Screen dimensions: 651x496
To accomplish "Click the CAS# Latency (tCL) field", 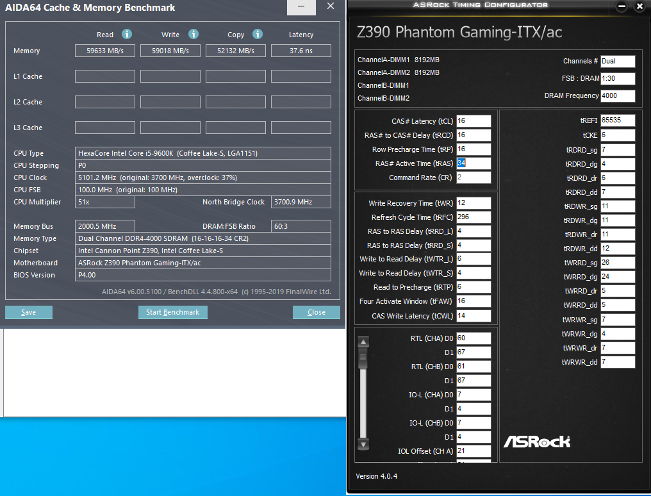I will click(x=474, y=120).
